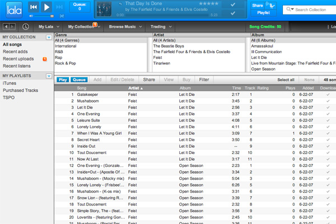The image size is (336, 224).
Task: Adjust the volume slider knob
Action: click(52, 16)
